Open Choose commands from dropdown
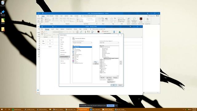This screenshot has width=197, height=111. tap(82, 43)
